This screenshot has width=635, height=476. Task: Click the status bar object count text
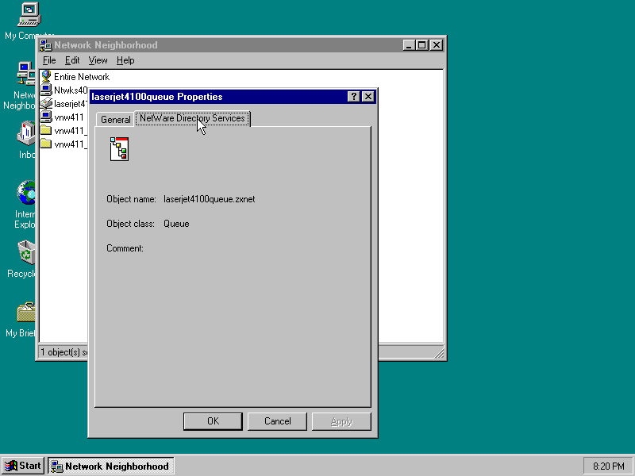pos(64,352)
